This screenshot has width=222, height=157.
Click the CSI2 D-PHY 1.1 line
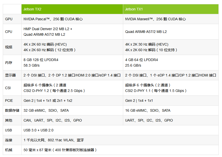click(156, 91)
